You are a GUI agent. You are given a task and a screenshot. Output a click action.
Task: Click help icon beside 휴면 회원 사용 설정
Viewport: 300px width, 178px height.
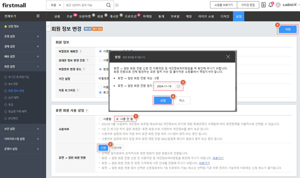(x=87, y=111)
